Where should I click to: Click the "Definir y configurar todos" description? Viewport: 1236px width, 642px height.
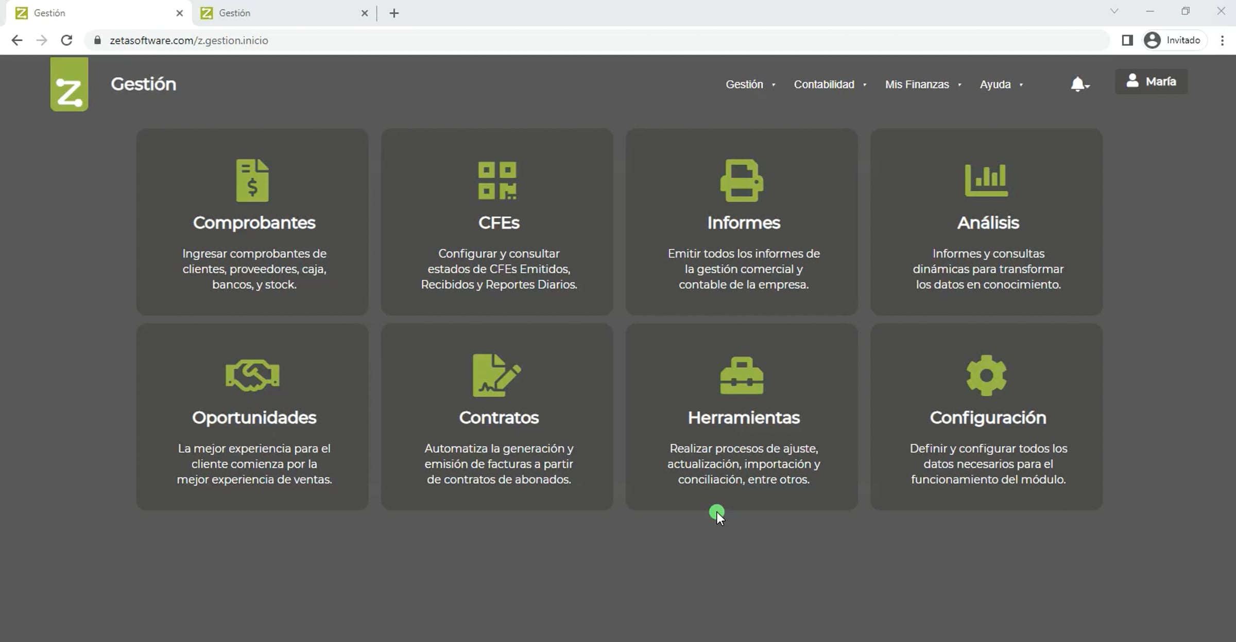coord(988,464)
